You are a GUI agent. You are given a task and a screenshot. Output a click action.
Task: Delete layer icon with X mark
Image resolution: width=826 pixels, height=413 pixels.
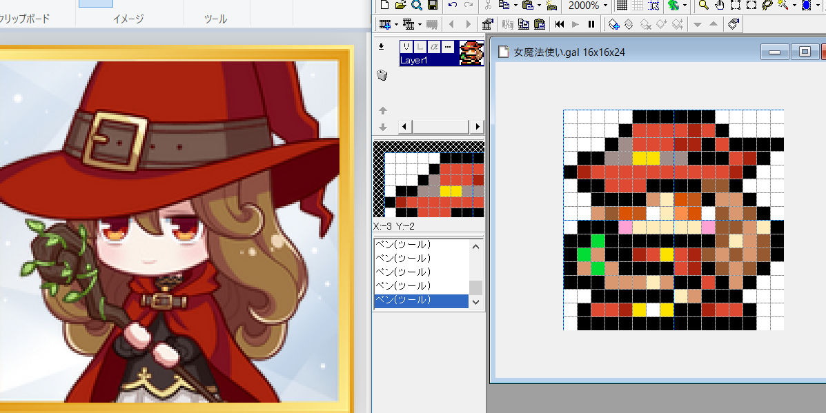[645, 24]
